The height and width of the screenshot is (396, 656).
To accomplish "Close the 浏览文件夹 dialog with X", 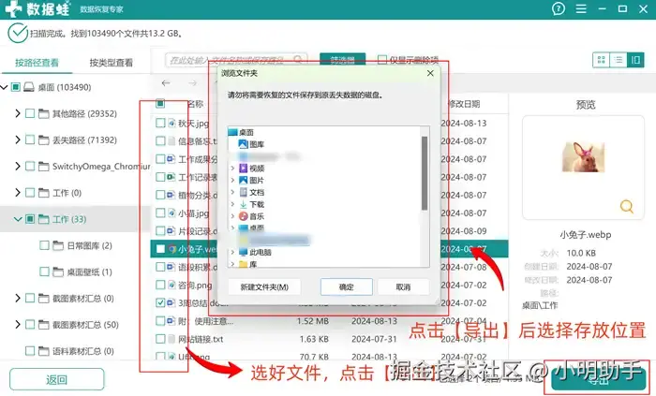I will (x=430, y=73).
